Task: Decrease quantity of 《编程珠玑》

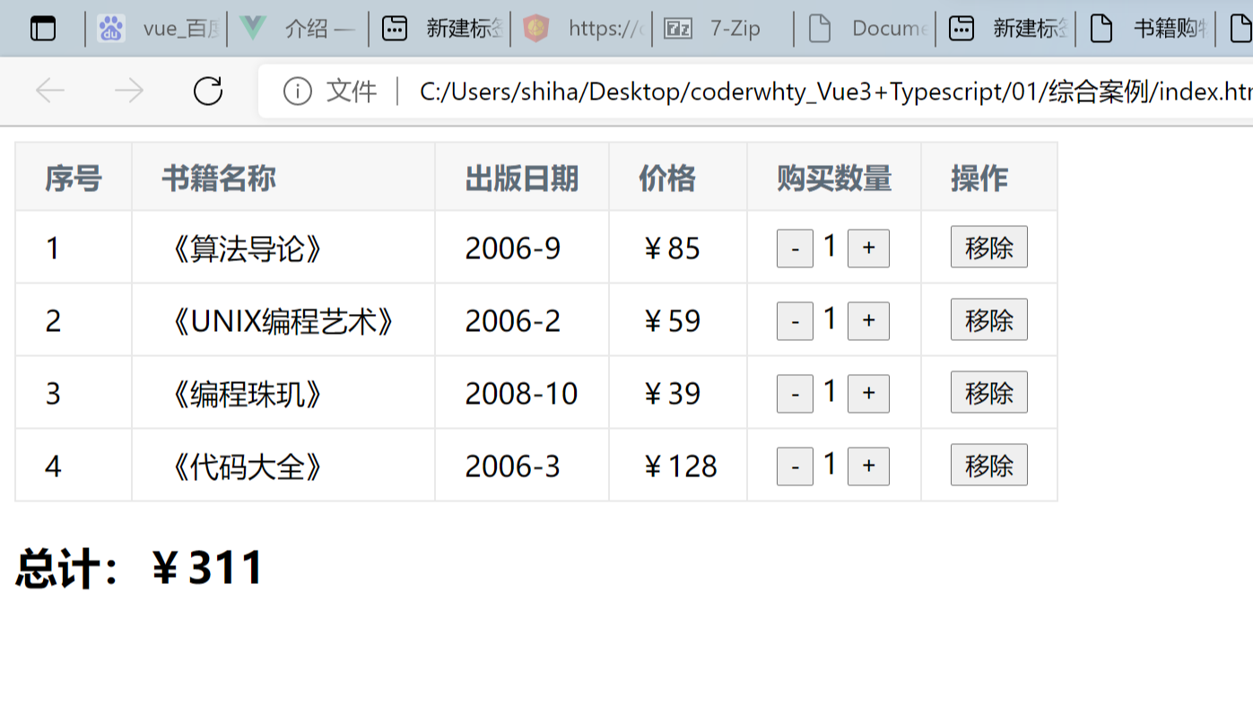Action: (x=795, y=394)
